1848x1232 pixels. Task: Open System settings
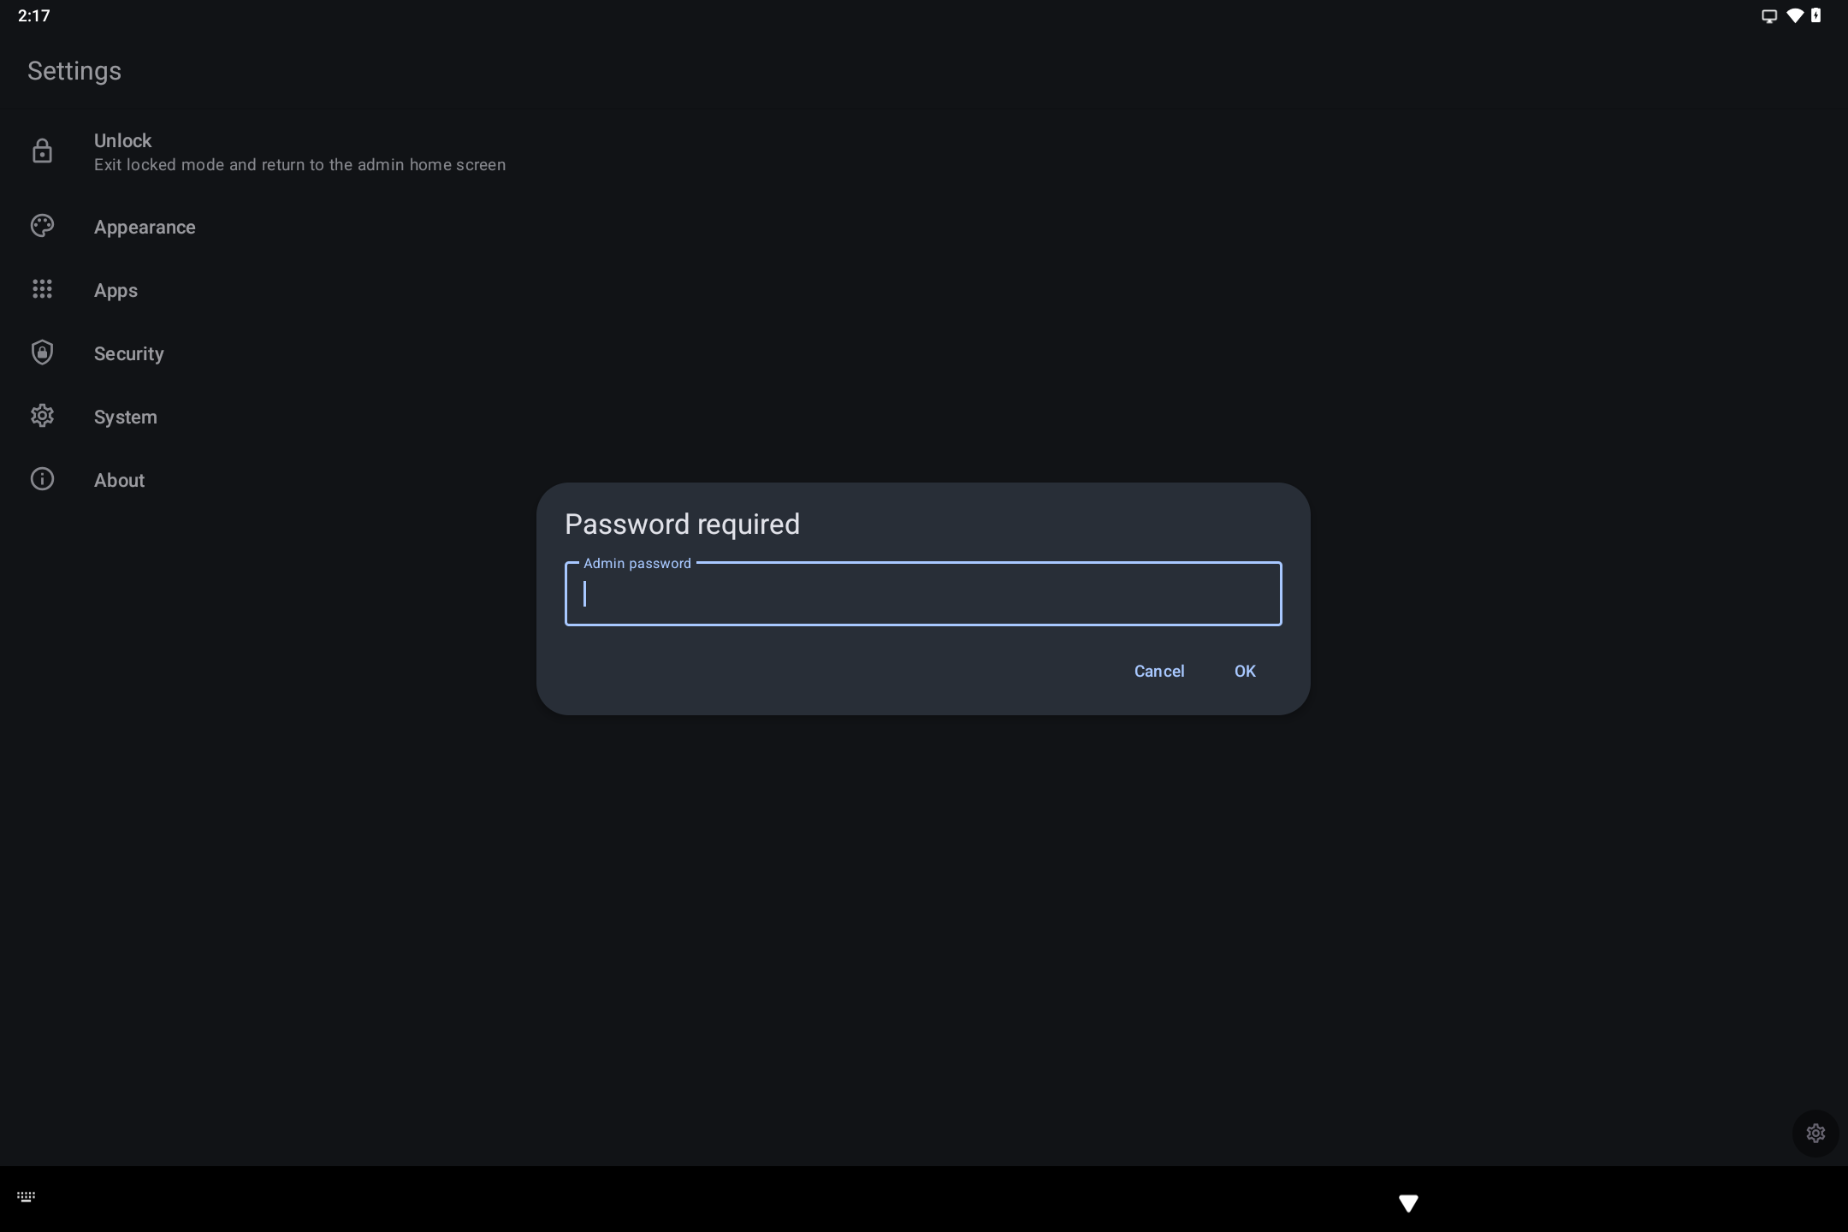pos(924,417)
